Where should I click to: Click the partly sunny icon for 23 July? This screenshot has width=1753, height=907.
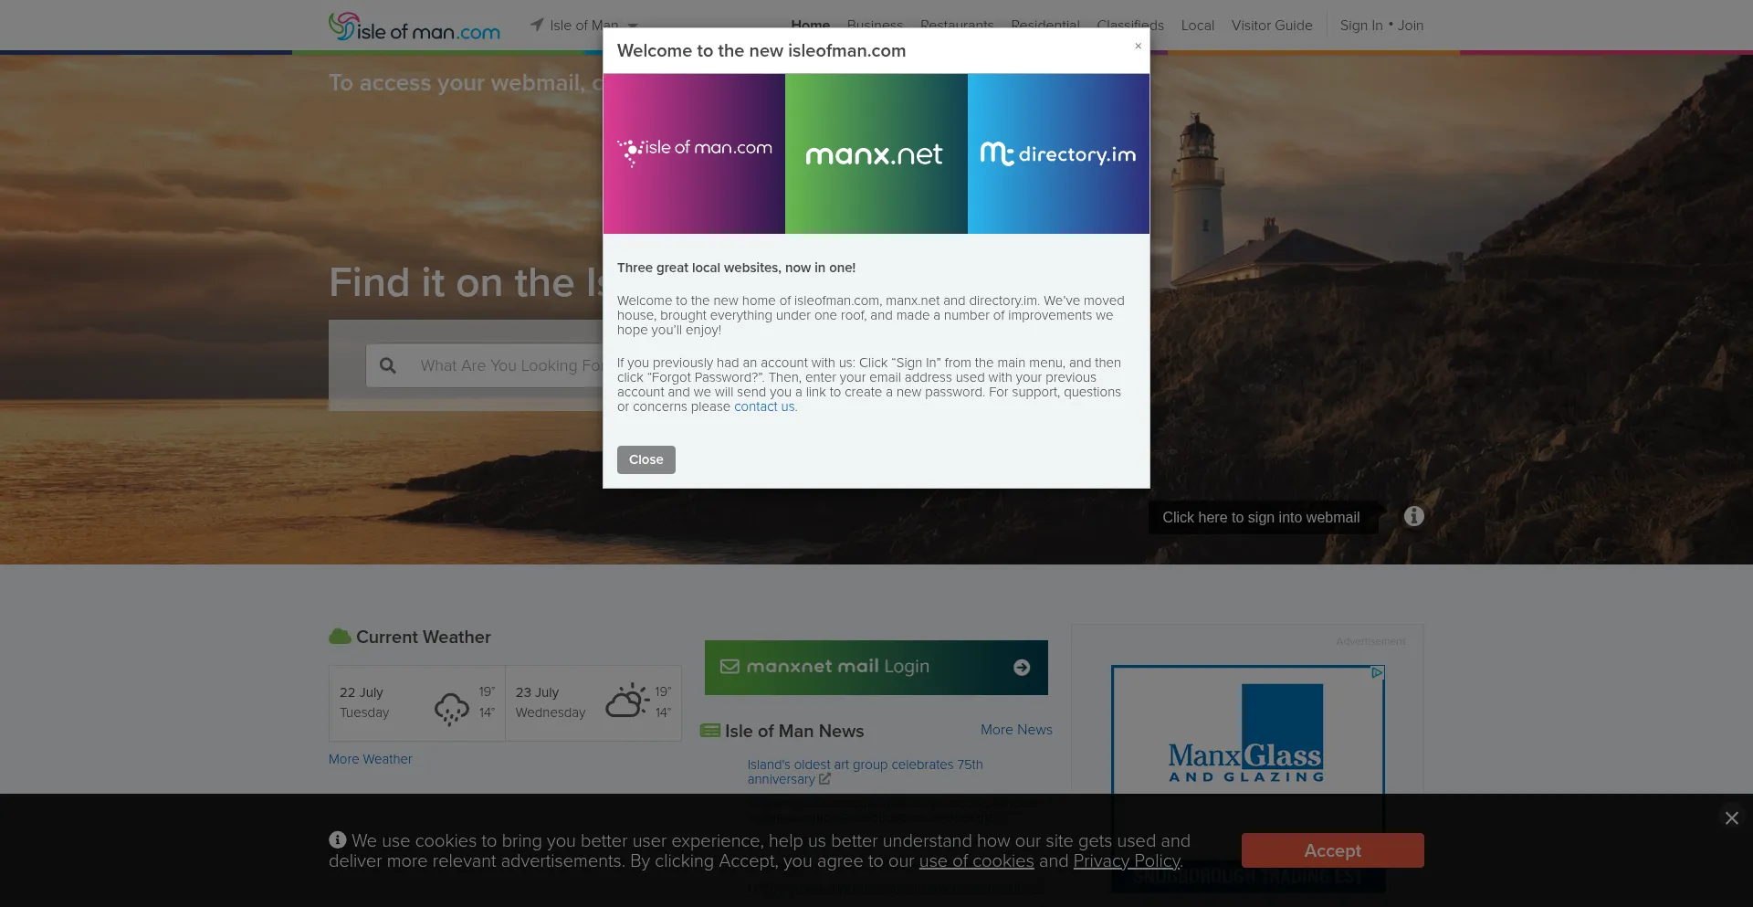[626, 701]
